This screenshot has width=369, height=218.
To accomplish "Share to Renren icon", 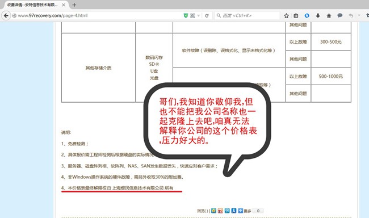I will pyautogui.click(x=234, y=211).
